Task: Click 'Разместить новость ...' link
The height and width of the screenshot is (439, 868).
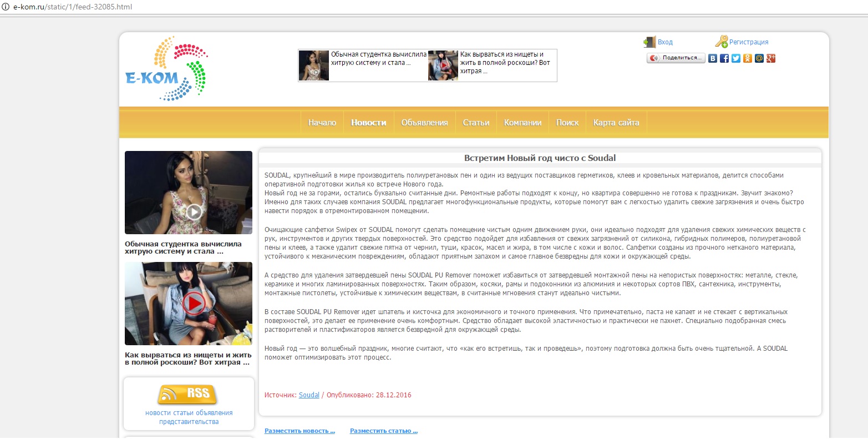Action: (x=300, y=431)
